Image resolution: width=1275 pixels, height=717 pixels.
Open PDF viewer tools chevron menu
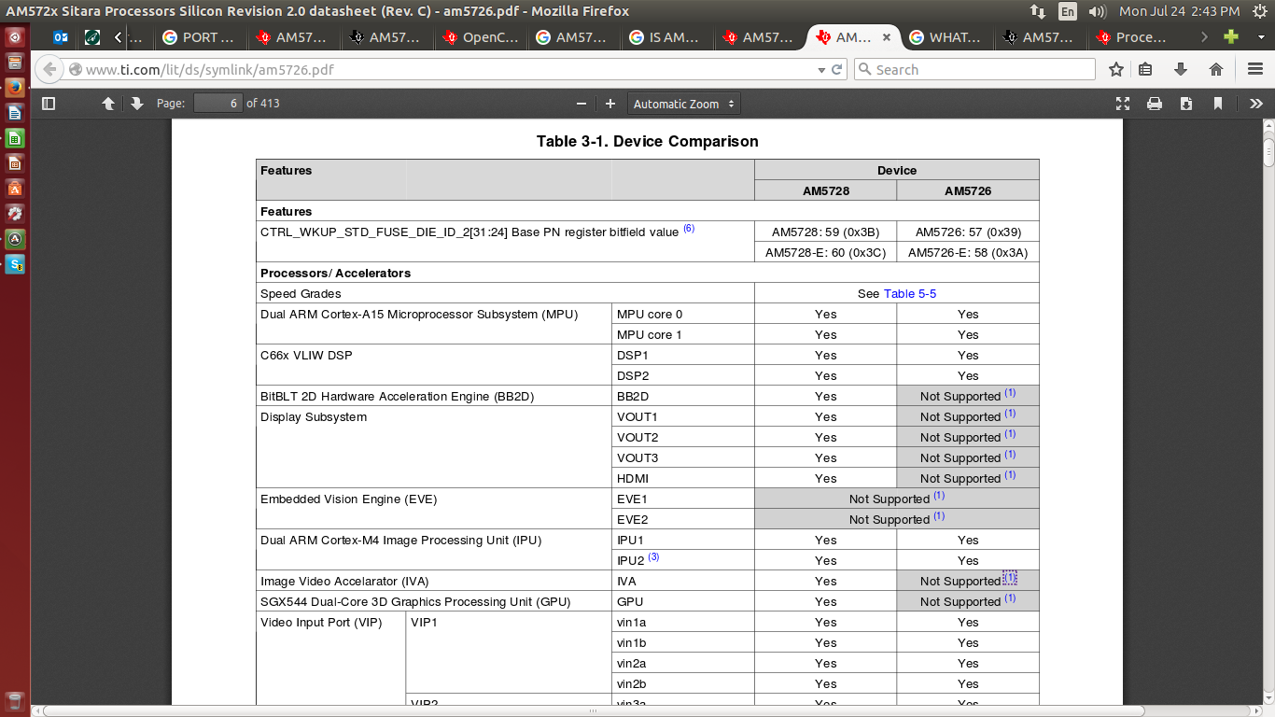pos(1256,104)
